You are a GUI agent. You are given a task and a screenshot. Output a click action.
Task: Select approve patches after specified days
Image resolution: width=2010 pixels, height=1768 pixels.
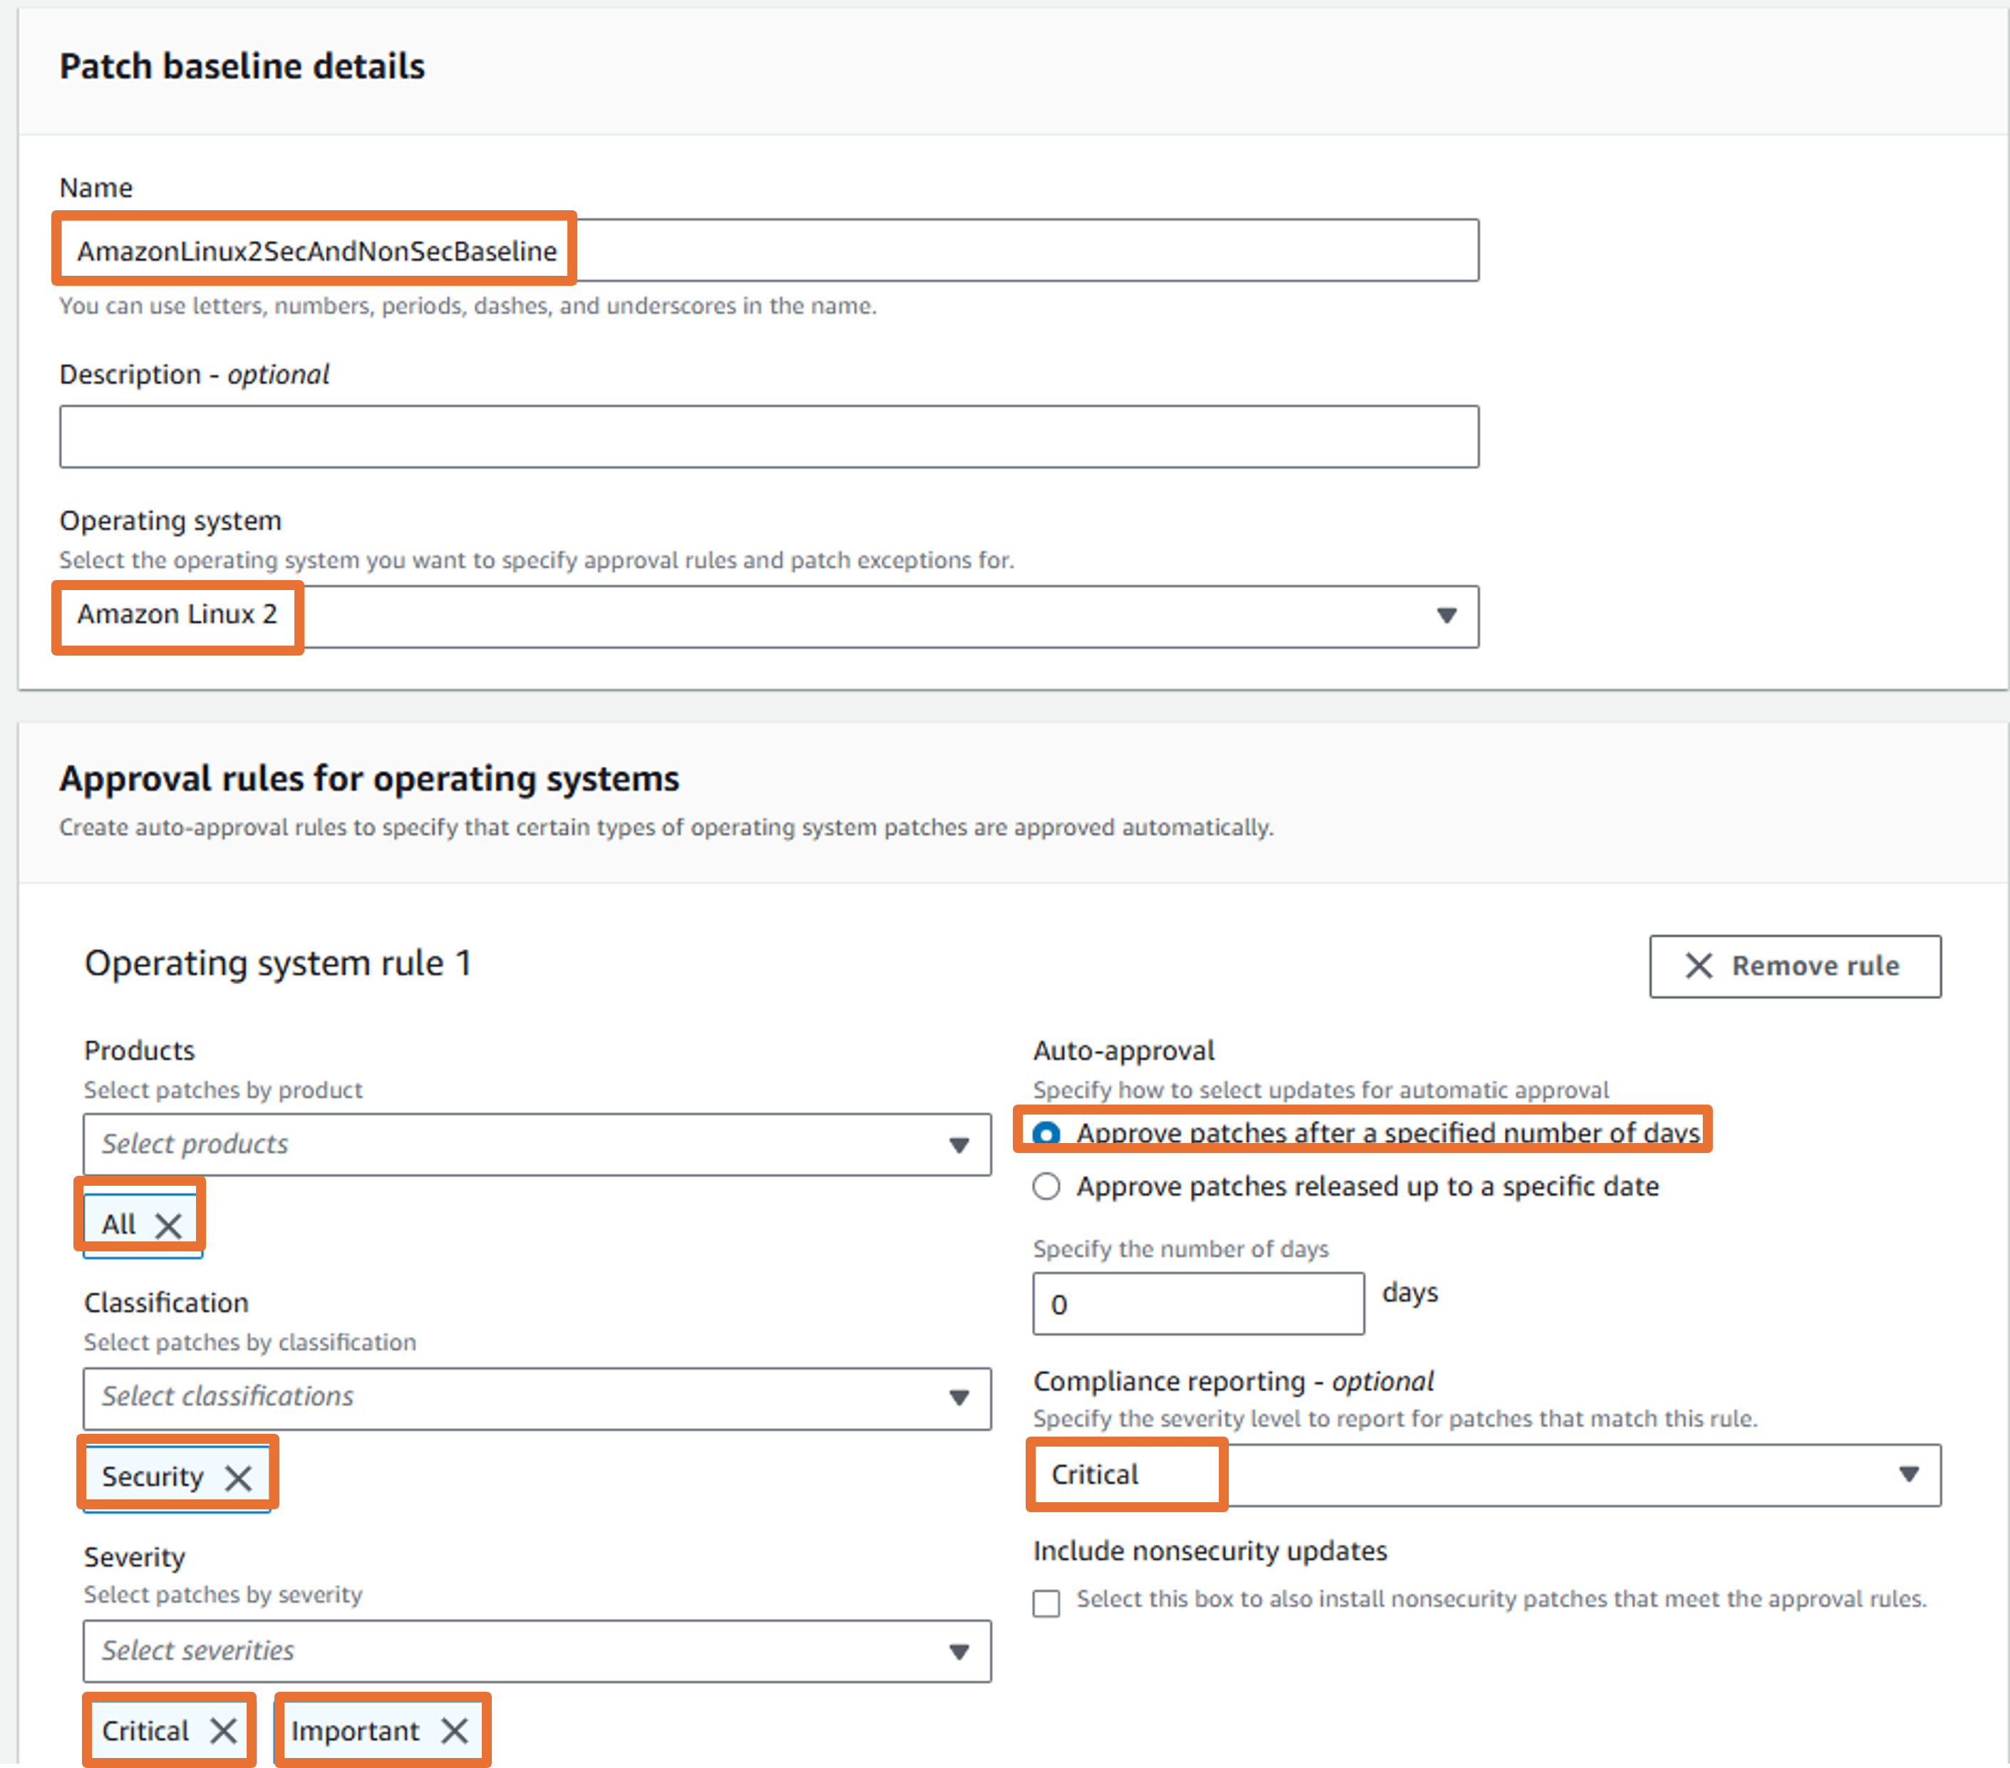[1046, 1134]
